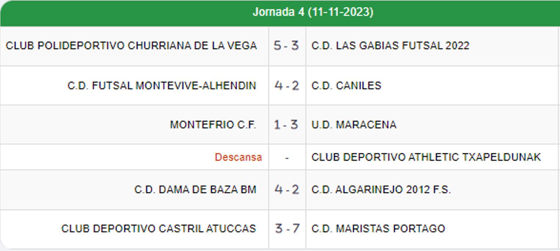The image size is (560, 251).
Task: Open C.D. Las Gabias Futsal 2022 team
Action: (390, 46)
